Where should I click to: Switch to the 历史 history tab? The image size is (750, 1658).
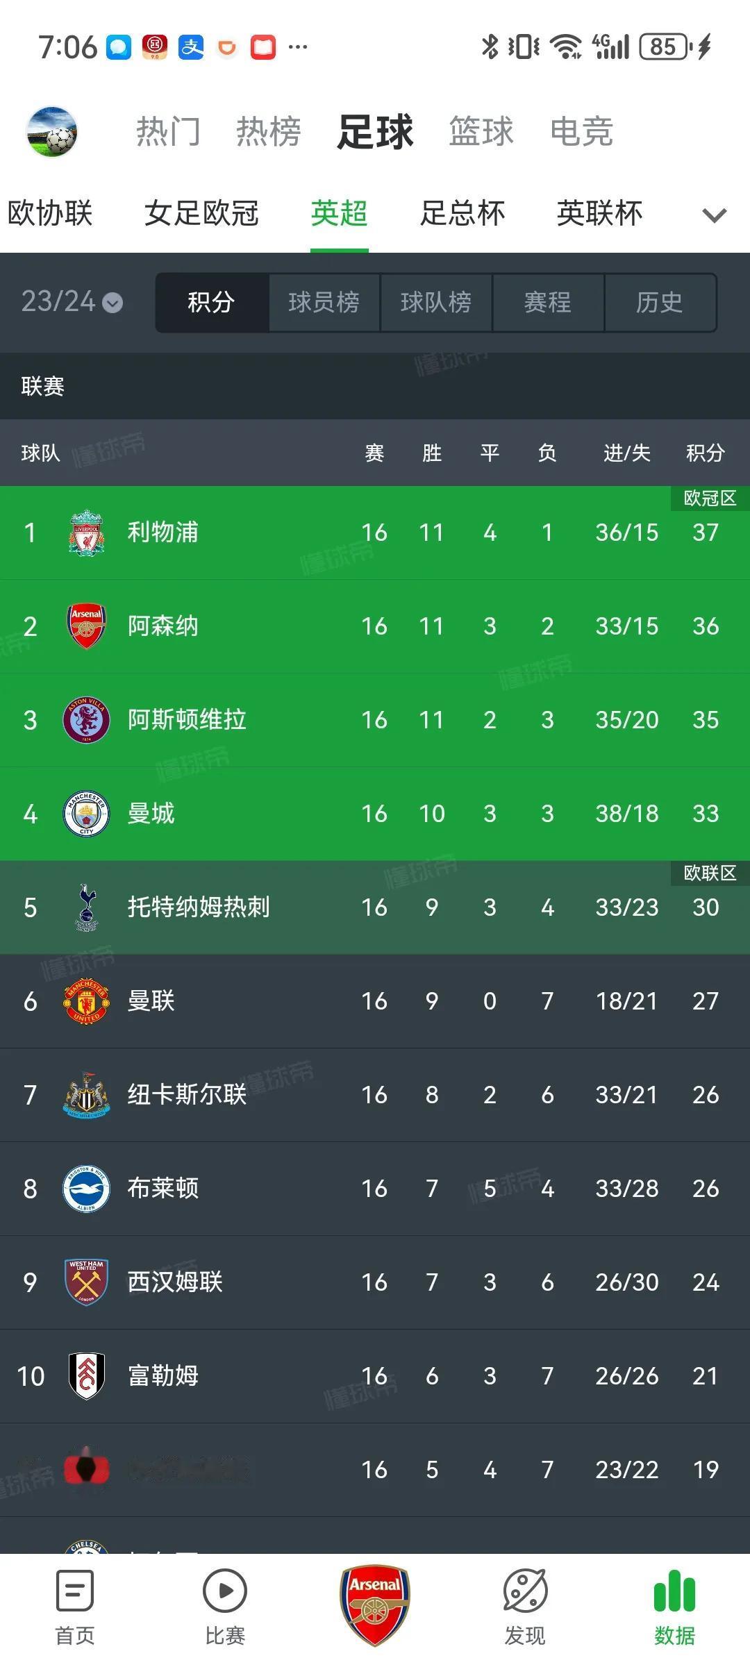pos(660,302)
